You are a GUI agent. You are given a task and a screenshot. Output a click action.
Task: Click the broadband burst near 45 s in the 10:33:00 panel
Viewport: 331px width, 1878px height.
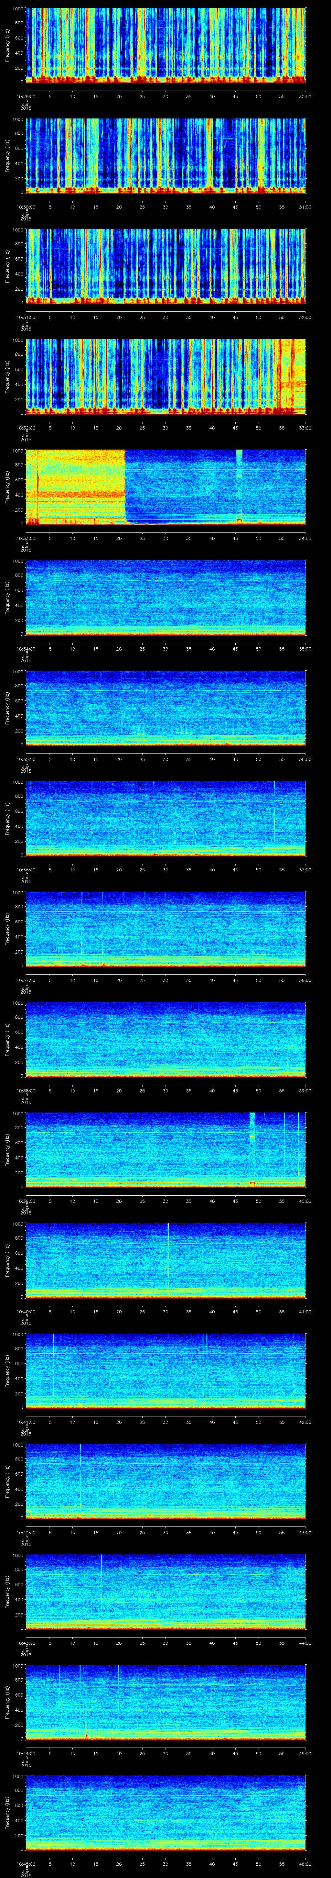239,487
